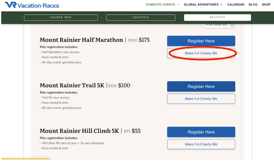Make the Half Marathon a charity bib
The image size is (274, 162).
(x=201, y=53)
